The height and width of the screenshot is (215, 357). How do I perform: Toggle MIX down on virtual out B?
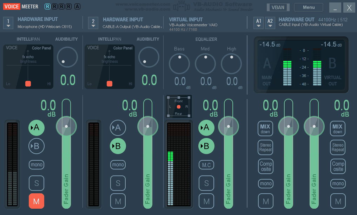[338, 129]
